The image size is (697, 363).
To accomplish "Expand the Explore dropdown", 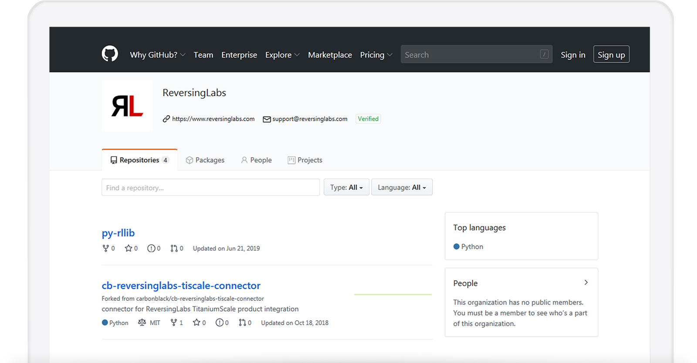I will click(282, 55).
